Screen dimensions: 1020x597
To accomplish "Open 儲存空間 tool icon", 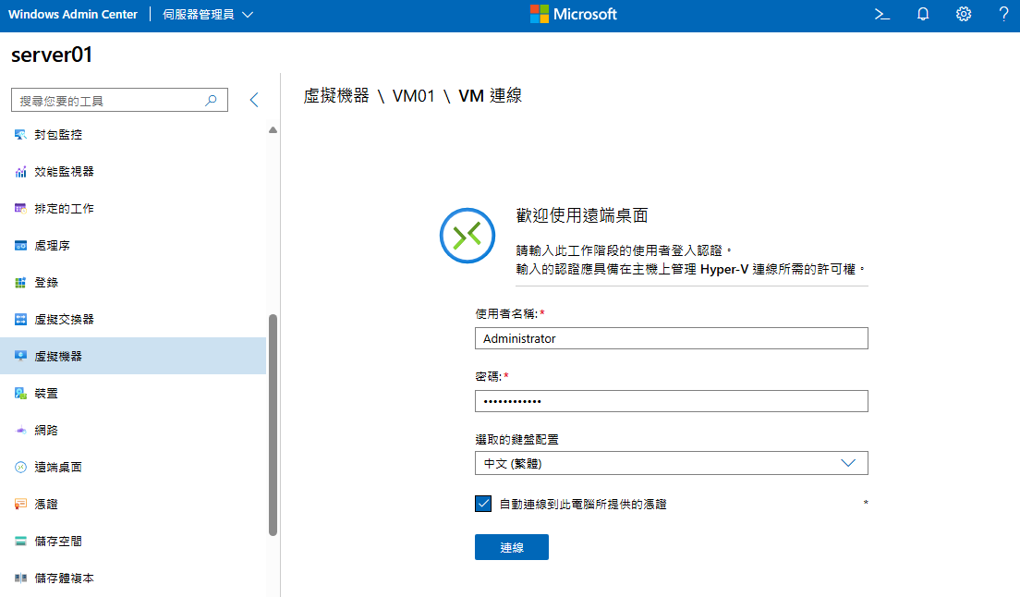I will [21, 541].
